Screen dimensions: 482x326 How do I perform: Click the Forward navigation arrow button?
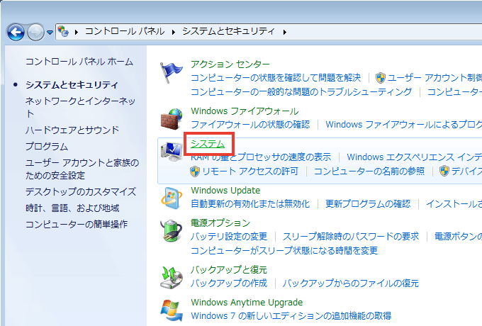click(x=35, y=32)
